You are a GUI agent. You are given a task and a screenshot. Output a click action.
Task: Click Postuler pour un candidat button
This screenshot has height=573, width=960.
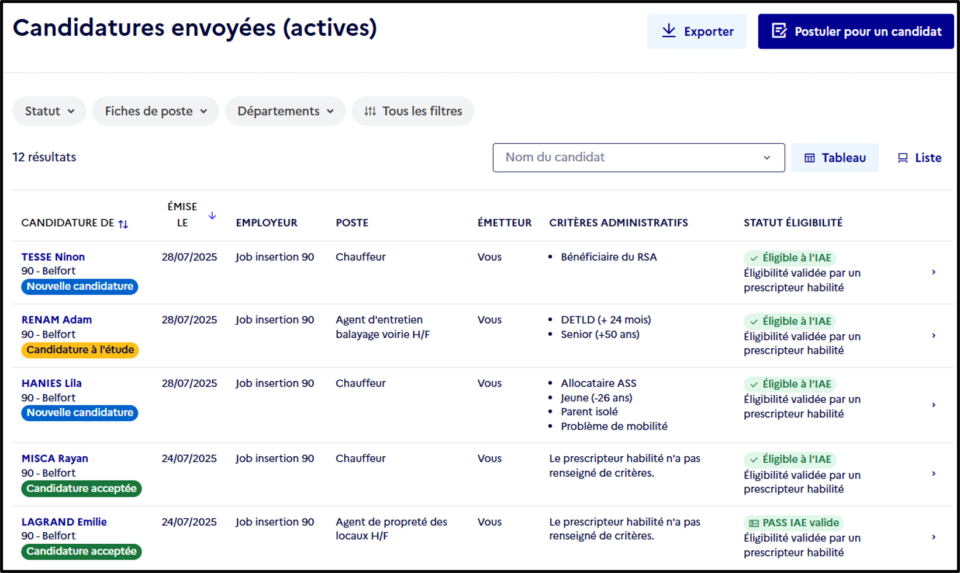click(856, 32)
